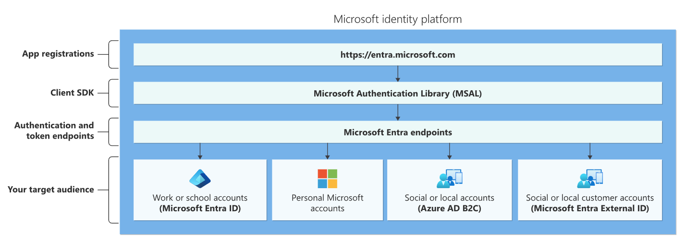699x252 pixels.
Task: Click the Microsoft identity platform title
Action: click(397, 19)
